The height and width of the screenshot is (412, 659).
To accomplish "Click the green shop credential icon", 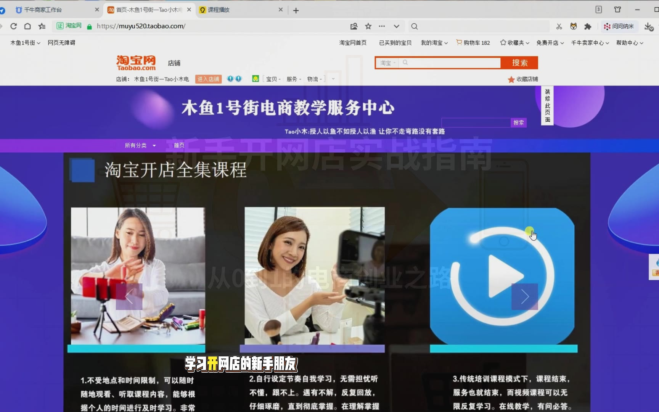I will (x=256, y=79).
